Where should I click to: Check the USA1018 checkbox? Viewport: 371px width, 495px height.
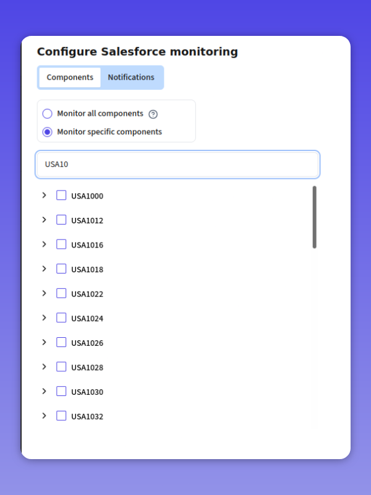(61, 269)
